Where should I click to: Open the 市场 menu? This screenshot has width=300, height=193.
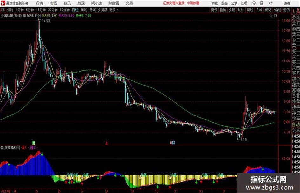click(x=53, y=3)
